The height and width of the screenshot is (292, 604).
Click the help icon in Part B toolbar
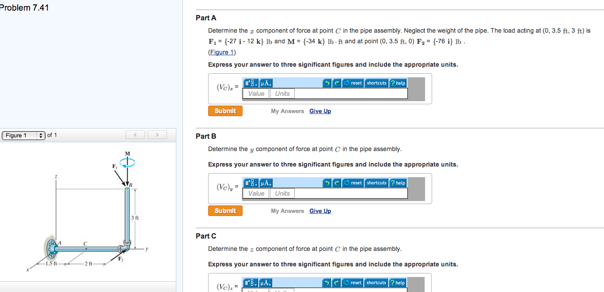coord(397,182)
